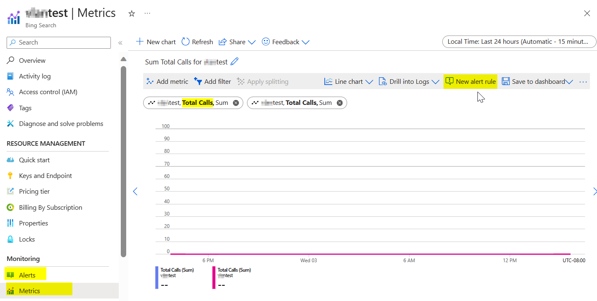Click the Quick start cloud icon
This screenshot has height=301, width=597.
tap(10, 160)
